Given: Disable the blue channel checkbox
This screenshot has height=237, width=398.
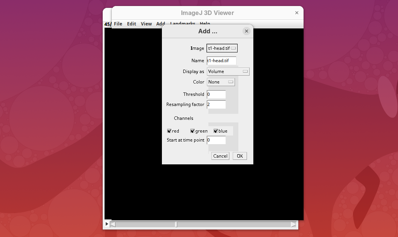Looking at the screenshot, I should click(x=216, y=131).
